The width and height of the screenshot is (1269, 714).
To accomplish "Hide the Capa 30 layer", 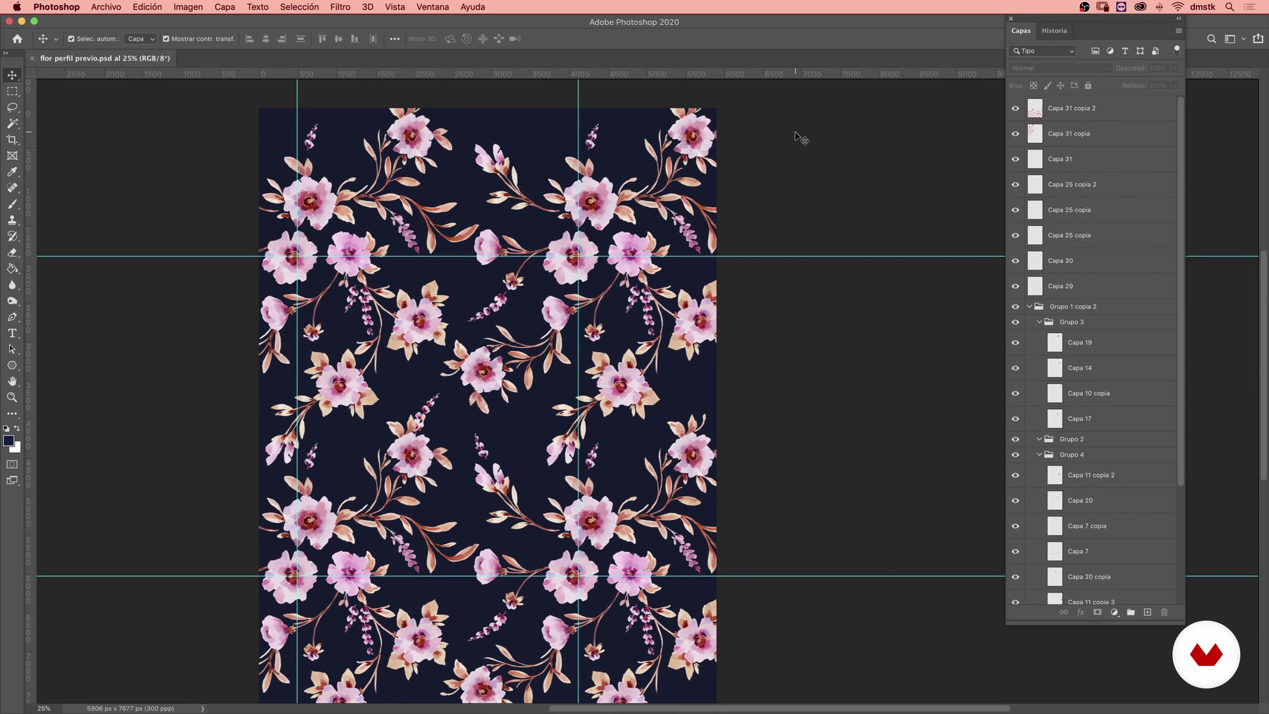I will pyautogui.click(x=1015, y=261).
